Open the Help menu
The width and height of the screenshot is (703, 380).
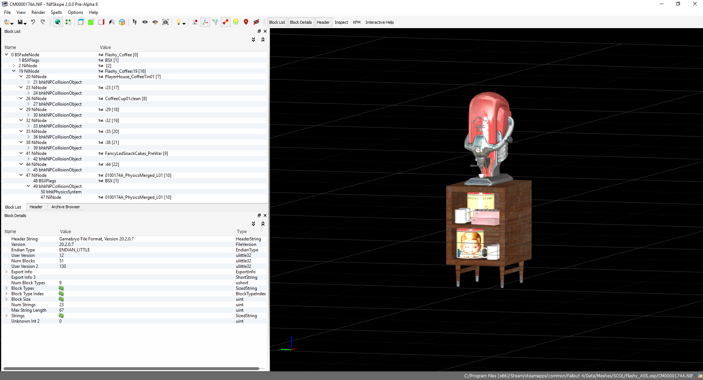pyautogui.click(x=93, y=12)
